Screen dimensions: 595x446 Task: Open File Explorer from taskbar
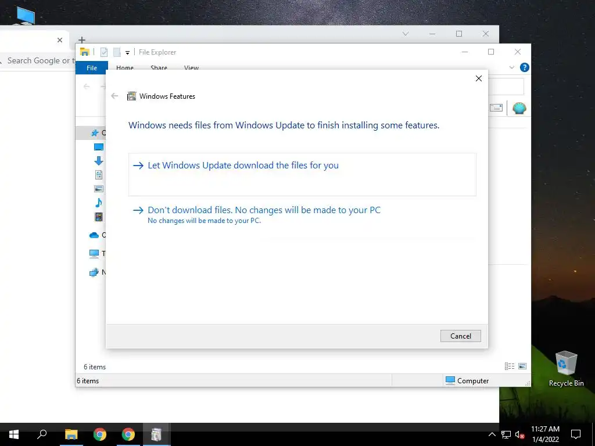71,434
